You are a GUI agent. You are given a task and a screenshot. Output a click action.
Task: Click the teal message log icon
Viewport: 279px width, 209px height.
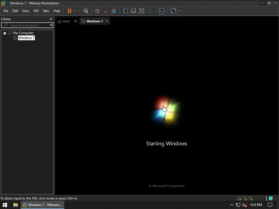271,198
